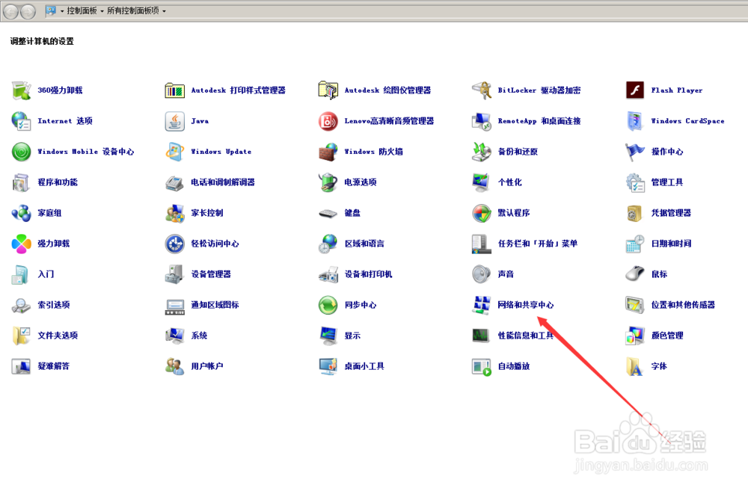This screenshot has height=491, width=748.
Task: Open 鼠标 mouse icon
Action: point(635,274)
